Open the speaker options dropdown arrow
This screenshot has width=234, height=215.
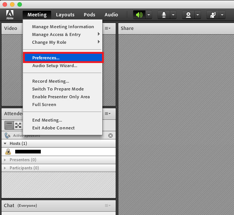[x=149, y=14]
